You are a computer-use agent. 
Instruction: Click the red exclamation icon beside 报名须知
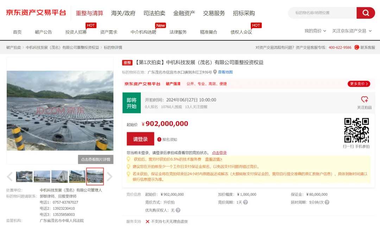point(159,139)
